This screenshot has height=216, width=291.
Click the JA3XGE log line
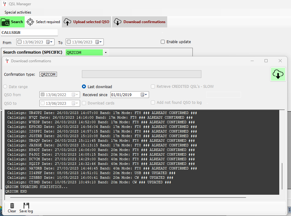tap(102, 145)
